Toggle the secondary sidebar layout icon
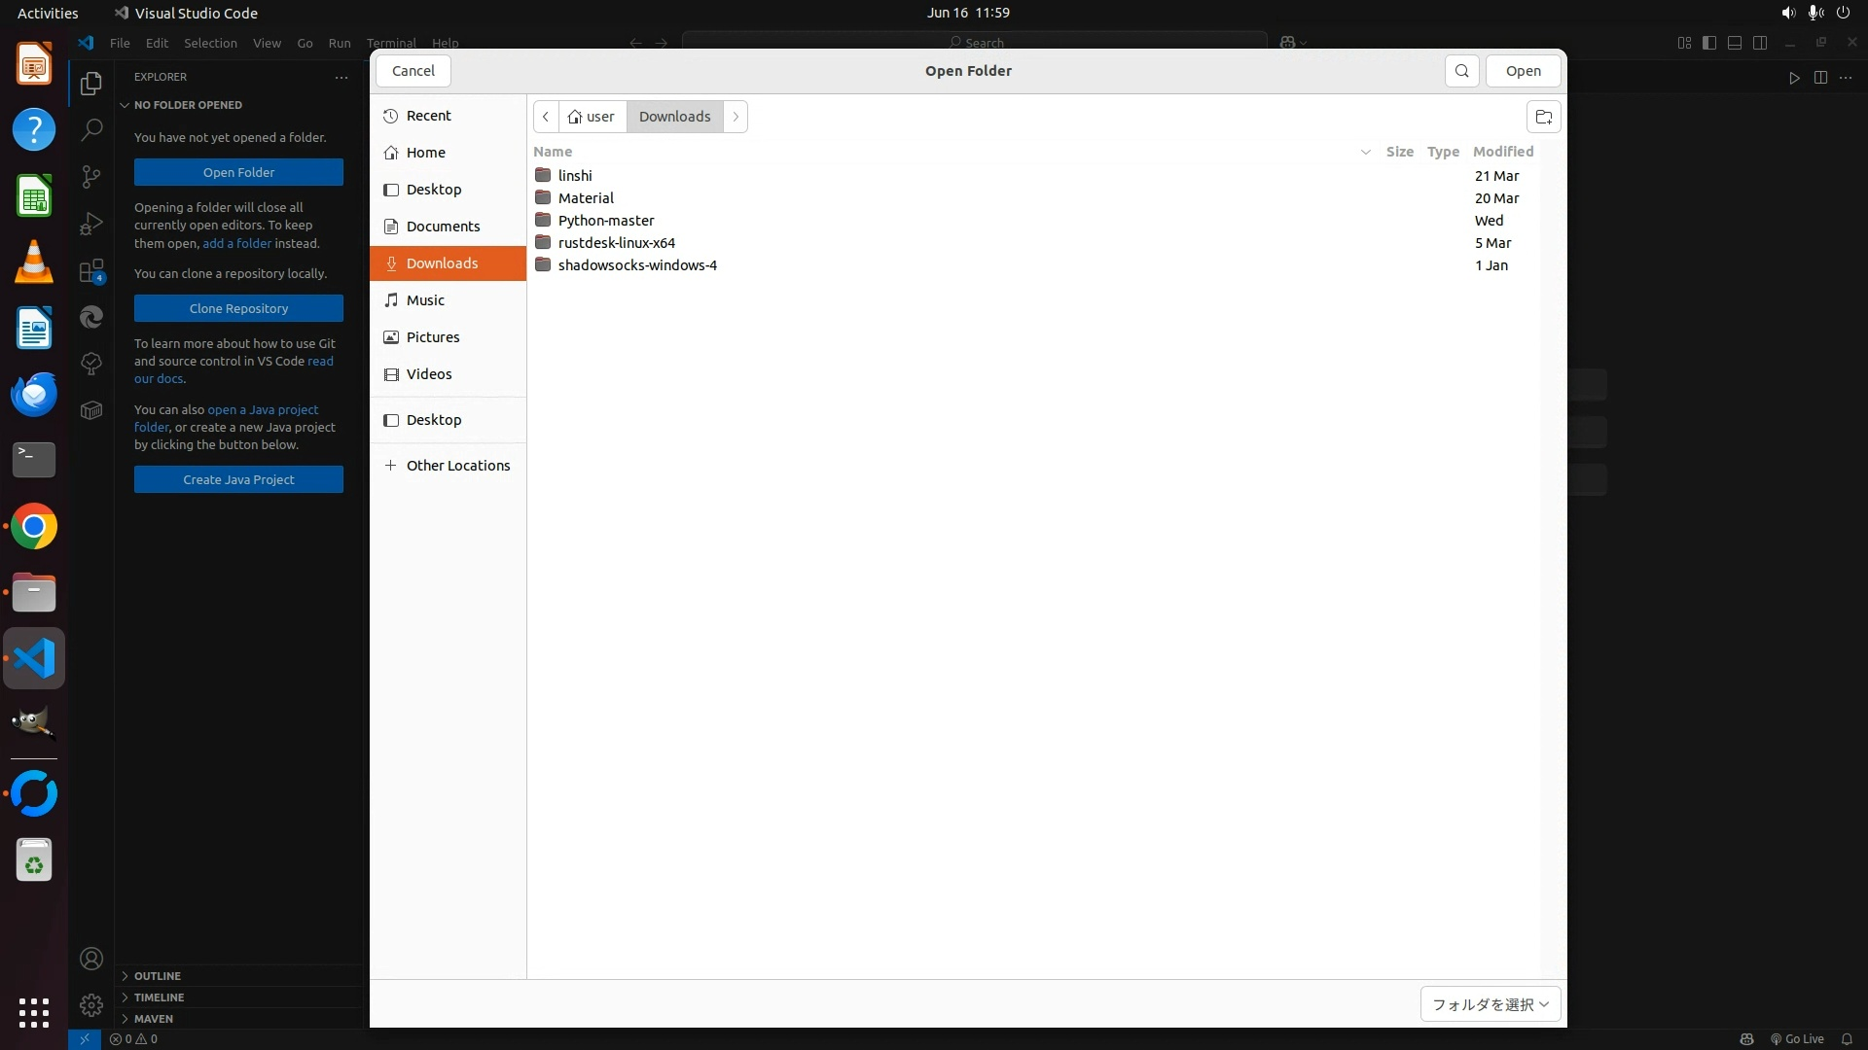Screen dimensions: 1868x1050 (x=1760, y=43)
